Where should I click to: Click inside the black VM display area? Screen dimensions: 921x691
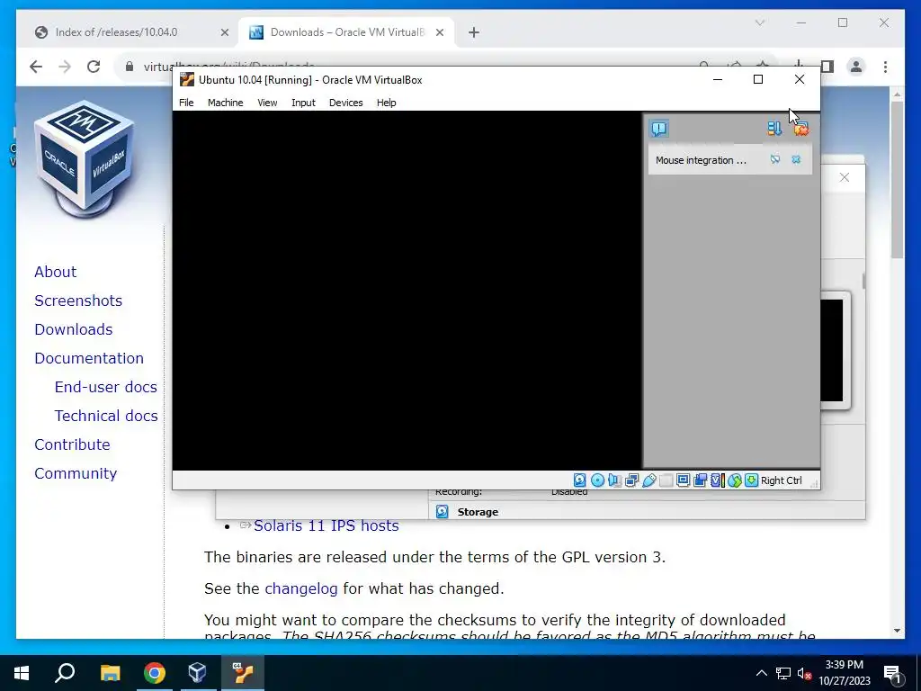pos(407,291)
